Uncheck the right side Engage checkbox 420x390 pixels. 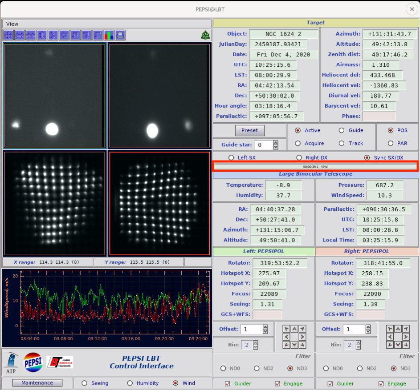coord(381,384)
